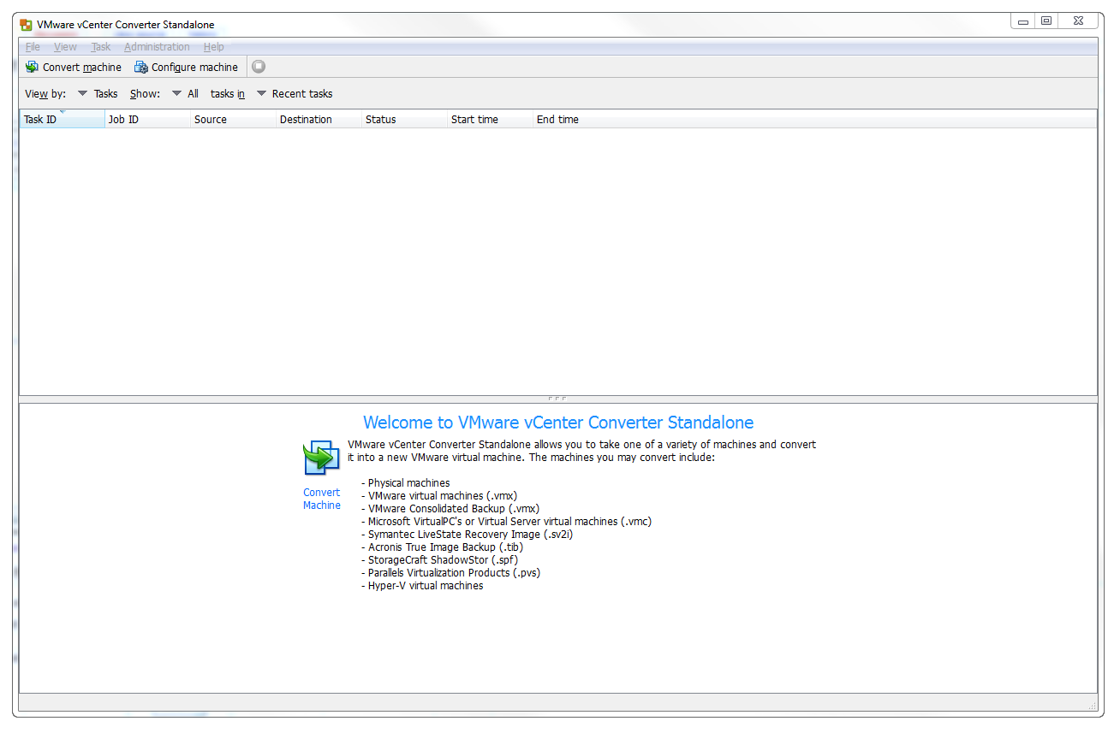Click the Configure machine toolbar icon

(141, 67)
